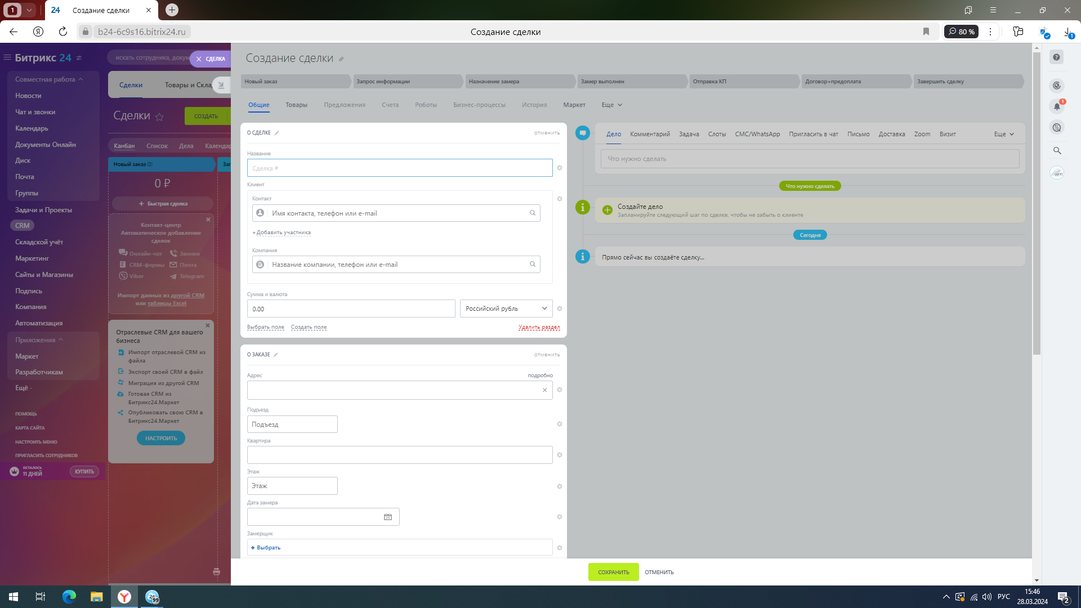Select the Комментарий timeline tab
This screenshot has height=608, width=1081.
[x=650, y=134]
